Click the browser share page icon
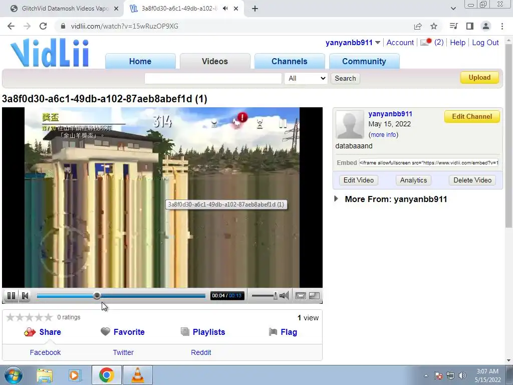This screenshot has width=513, height=385. tap(418, 26)
